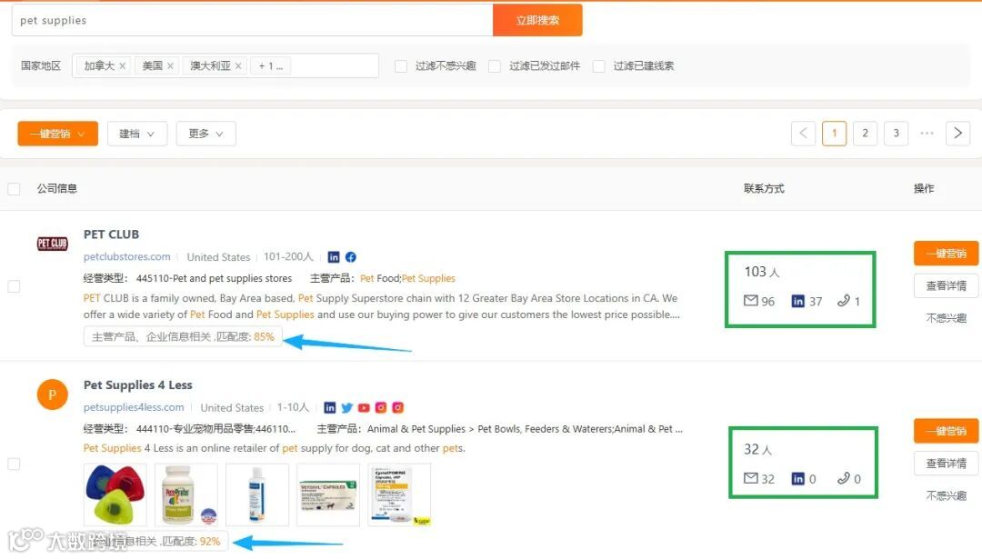Go to next page arrow
The width and height of the screenshot is (982, 559).
point(957,133)
